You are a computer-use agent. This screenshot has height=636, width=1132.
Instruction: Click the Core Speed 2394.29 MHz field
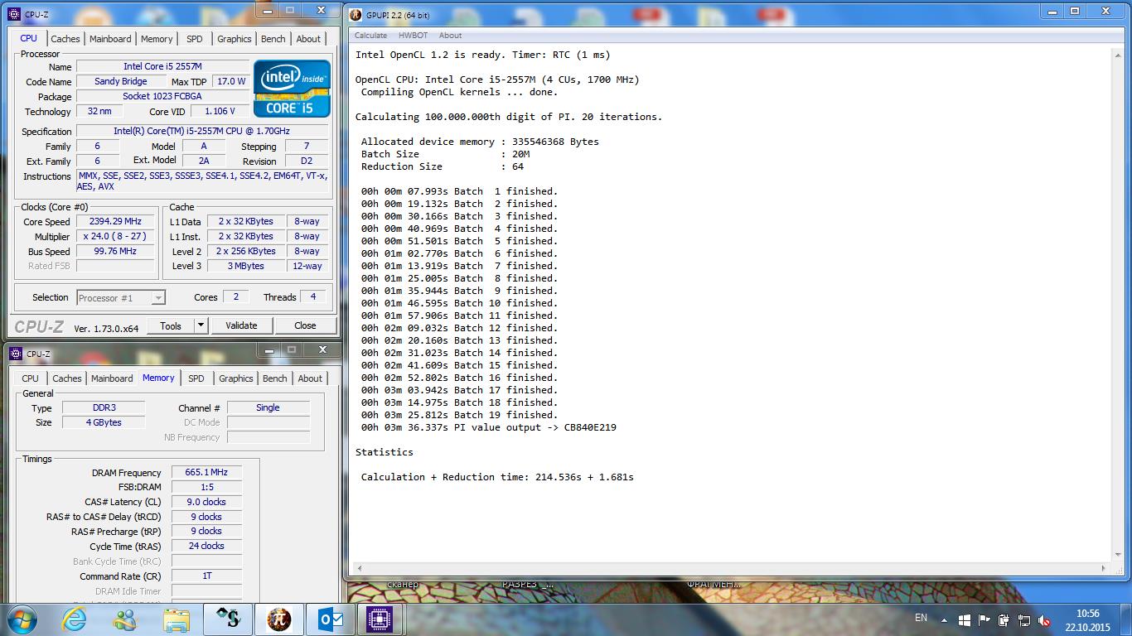116,221
